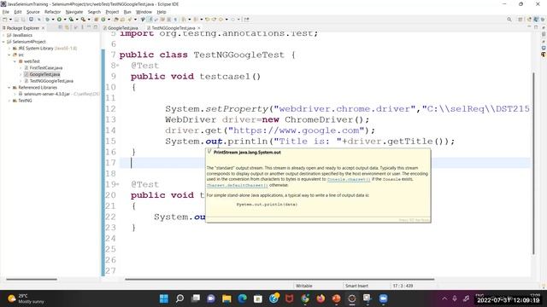Open Microsoft Edge from taskbar
The image size is (547, 307).
tap(243, 298)
